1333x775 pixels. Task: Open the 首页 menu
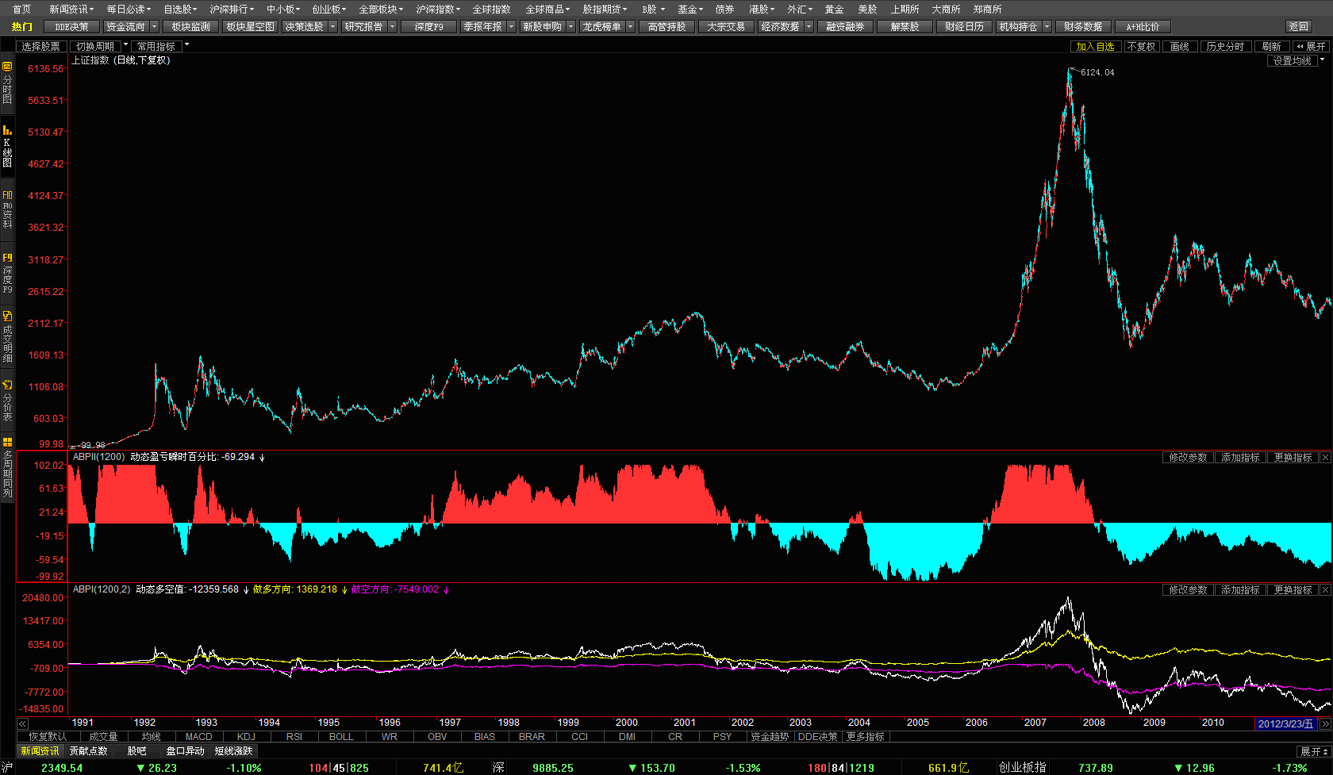[22, 10]
